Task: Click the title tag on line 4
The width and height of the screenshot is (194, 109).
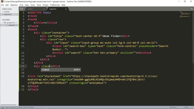Action: [39, 23]
